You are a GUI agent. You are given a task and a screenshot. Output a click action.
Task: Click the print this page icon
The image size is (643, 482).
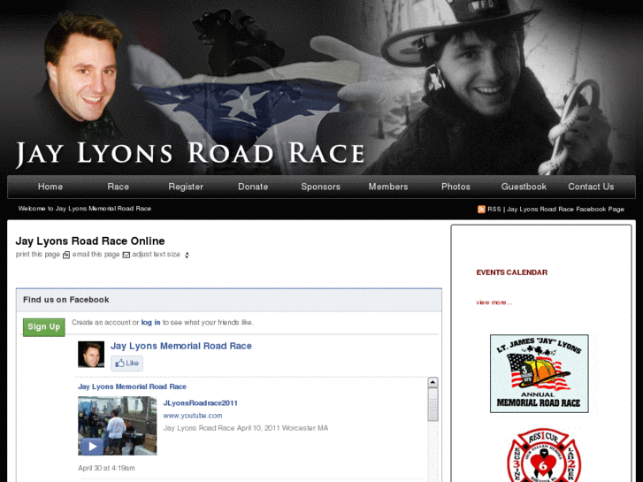click(x=66, y=256)
